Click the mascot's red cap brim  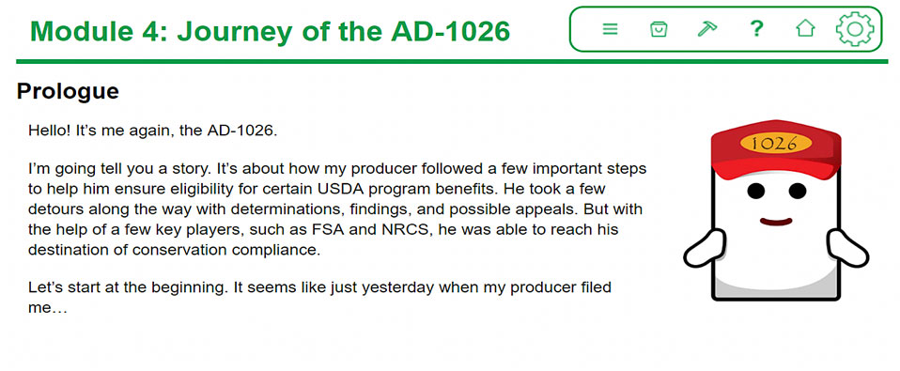775,169
